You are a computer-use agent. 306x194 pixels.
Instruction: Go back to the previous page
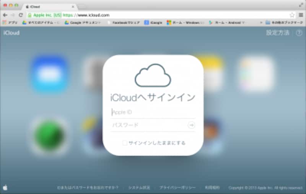pyautogui.click(x=5, y=15)
